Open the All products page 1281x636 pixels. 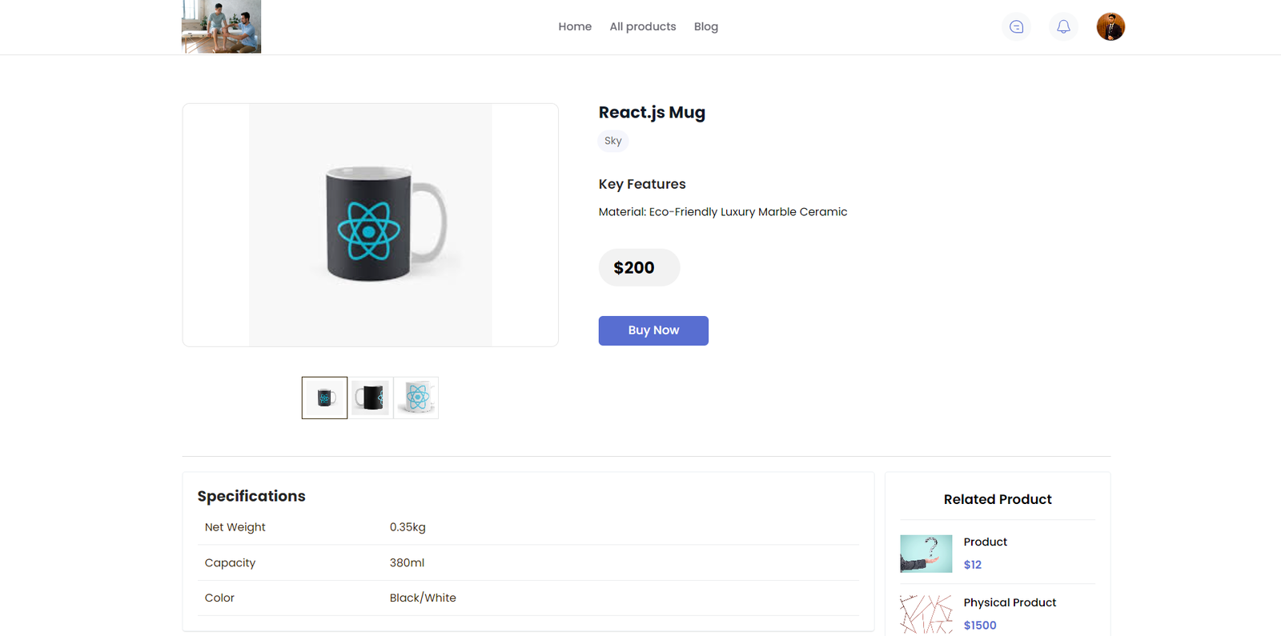point(643,26)
